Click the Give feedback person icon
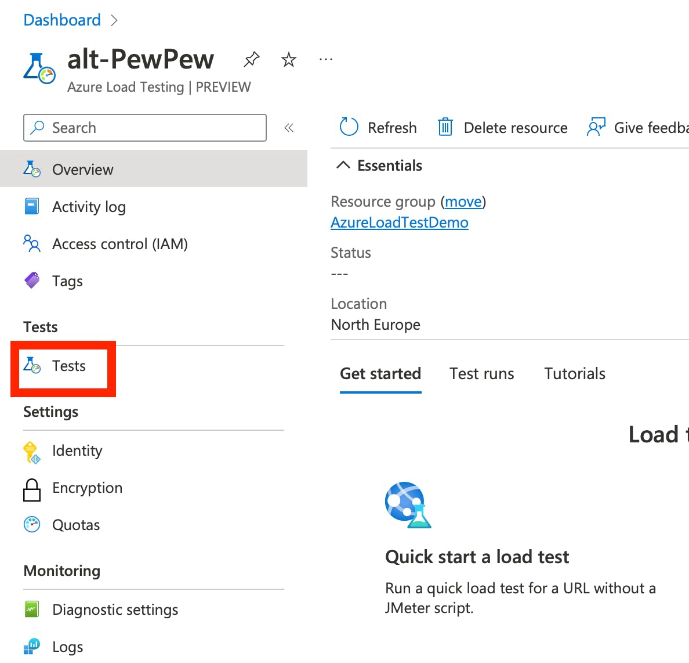 point(596,127)
